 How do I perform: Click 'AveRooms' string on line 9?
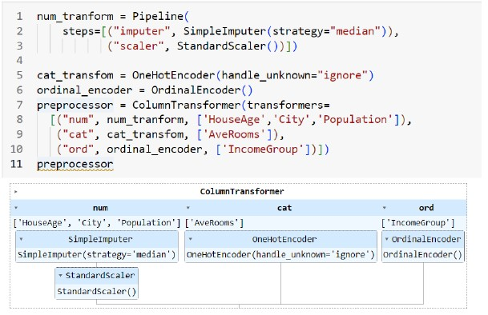pyautogui.click(x=234, y=134)
